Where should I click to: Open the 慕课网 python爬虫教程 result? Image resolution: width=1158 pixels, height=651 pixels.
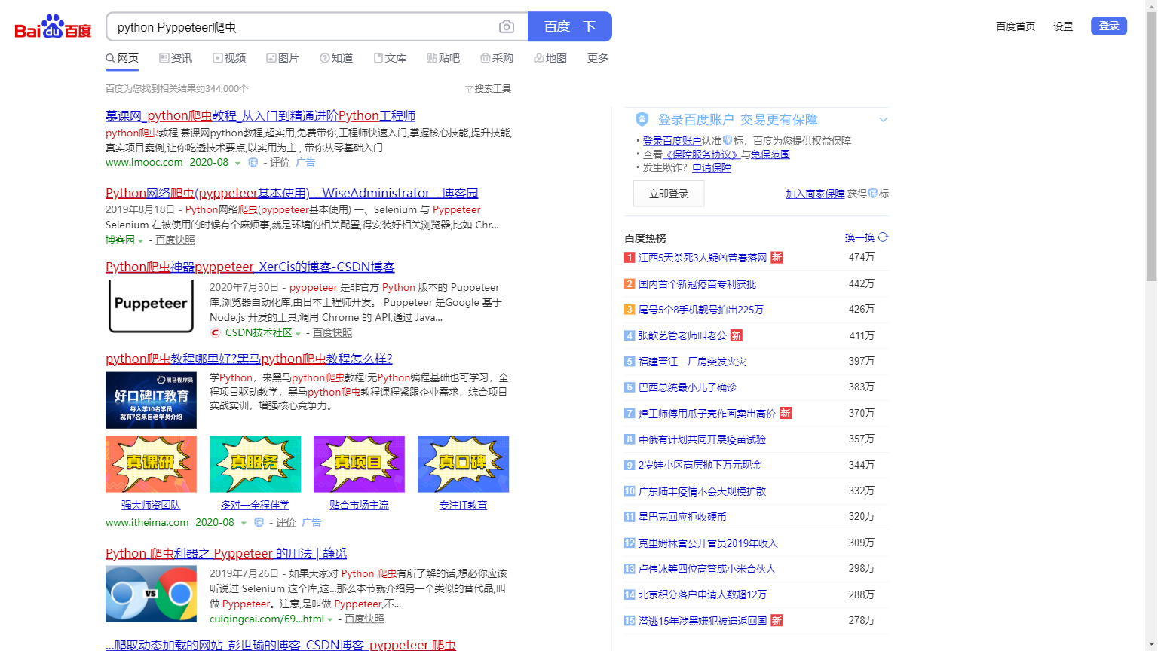[x=260, y=115]
